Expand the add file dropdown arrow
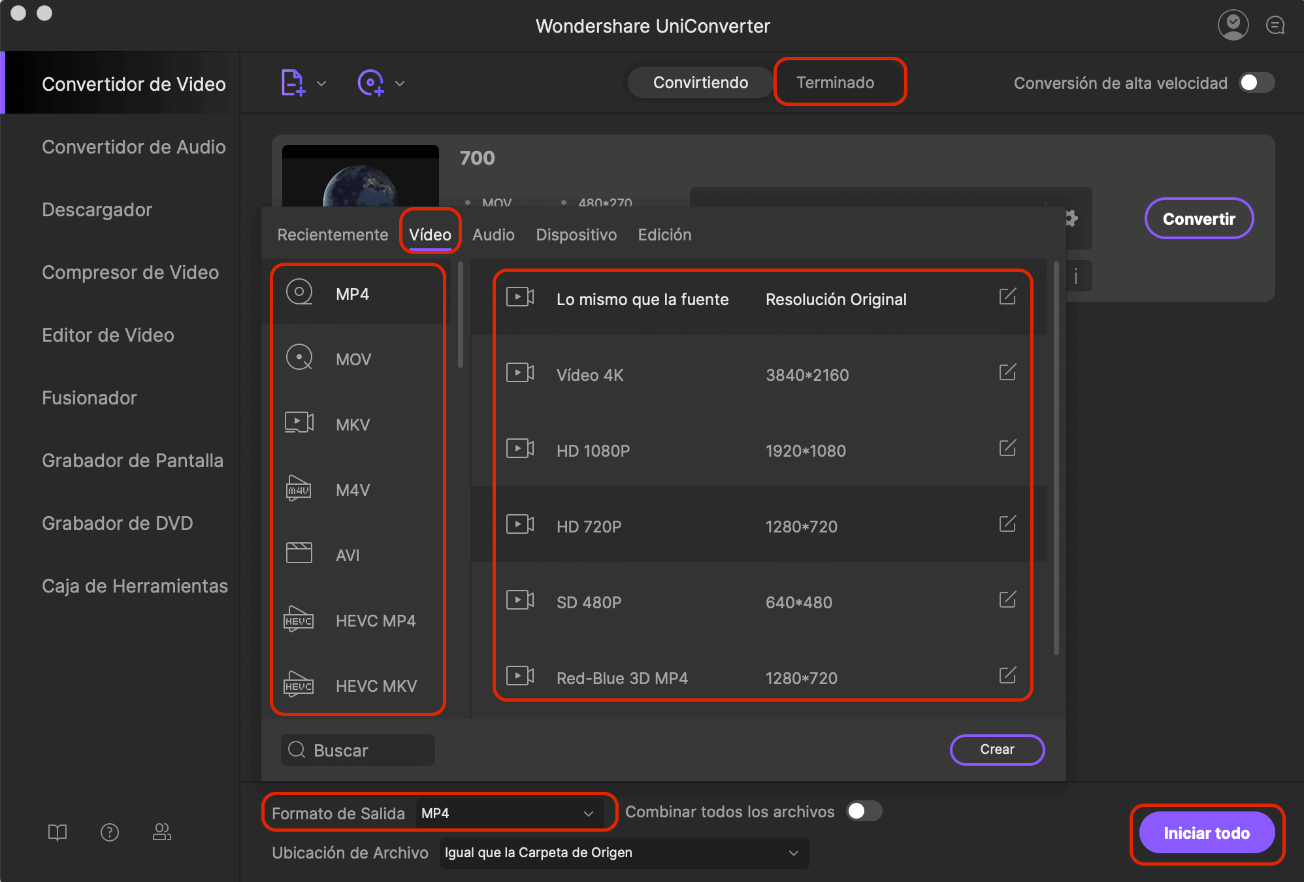This screenshot has width=1304, height=882. [321, 84]
